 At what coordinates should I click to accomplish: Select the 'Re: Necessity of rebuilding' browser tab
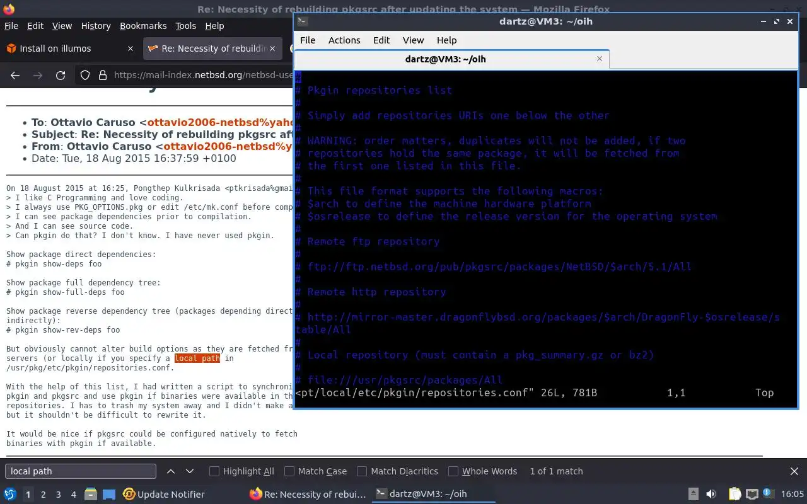(x=212, y=49)
